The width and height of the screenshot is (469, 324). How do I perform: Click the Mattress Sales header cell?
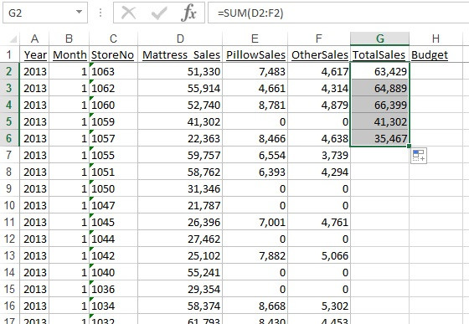(x=180, y=54)
